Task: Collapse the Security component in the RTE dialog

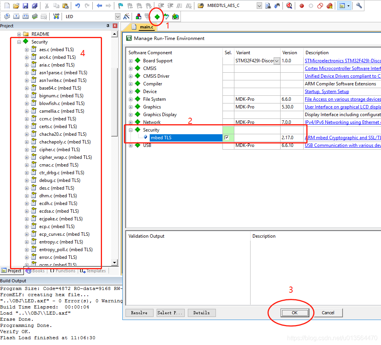Action: coord(131,130)
